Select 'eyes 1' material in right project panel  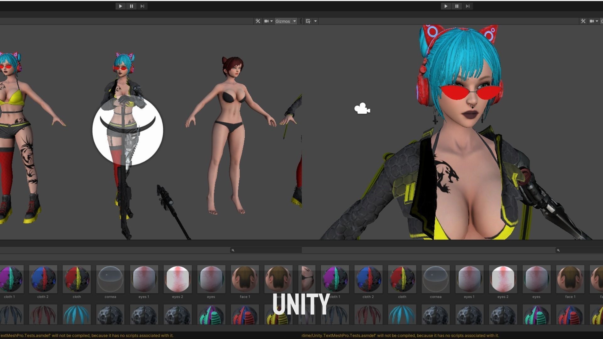coord(469,279)
